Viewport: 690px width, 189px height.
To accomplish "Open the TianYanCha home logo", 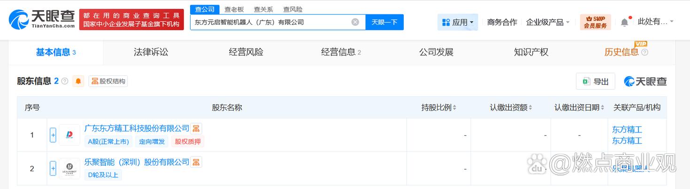I will point(41,19).
